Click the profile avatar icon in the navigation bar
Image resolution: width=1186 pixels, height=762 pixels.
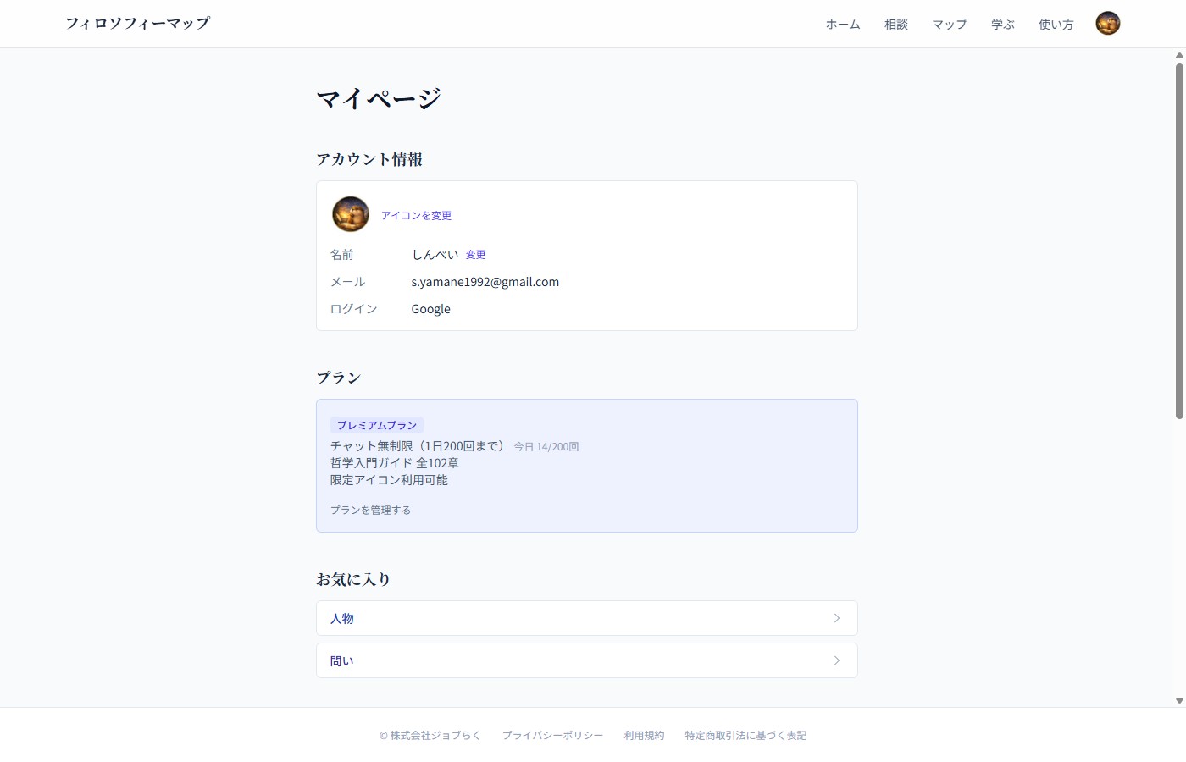(1107, 23)
